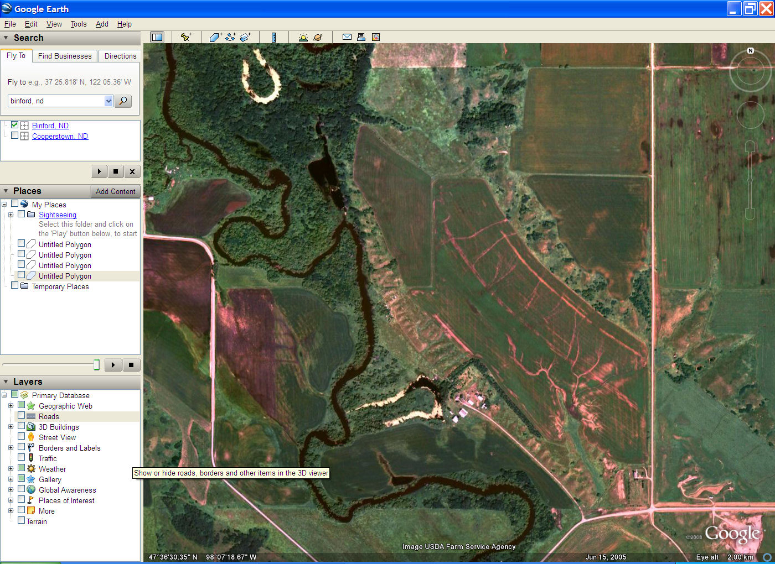775x564 pixels.
Task: Collapse the Layers panel triangle
Action: [x=6, y=382]
